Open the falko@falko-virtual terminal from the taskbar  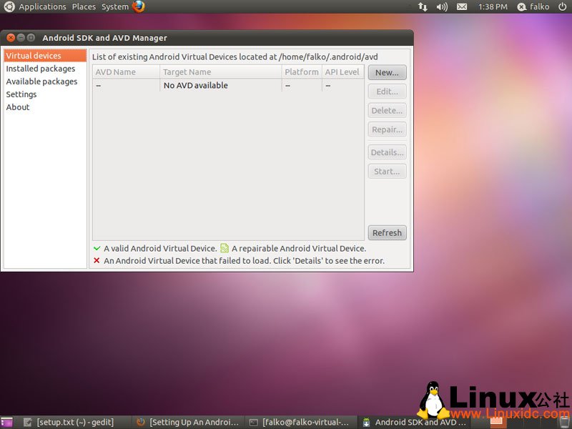pyautogui.click(x=300, y=422)
